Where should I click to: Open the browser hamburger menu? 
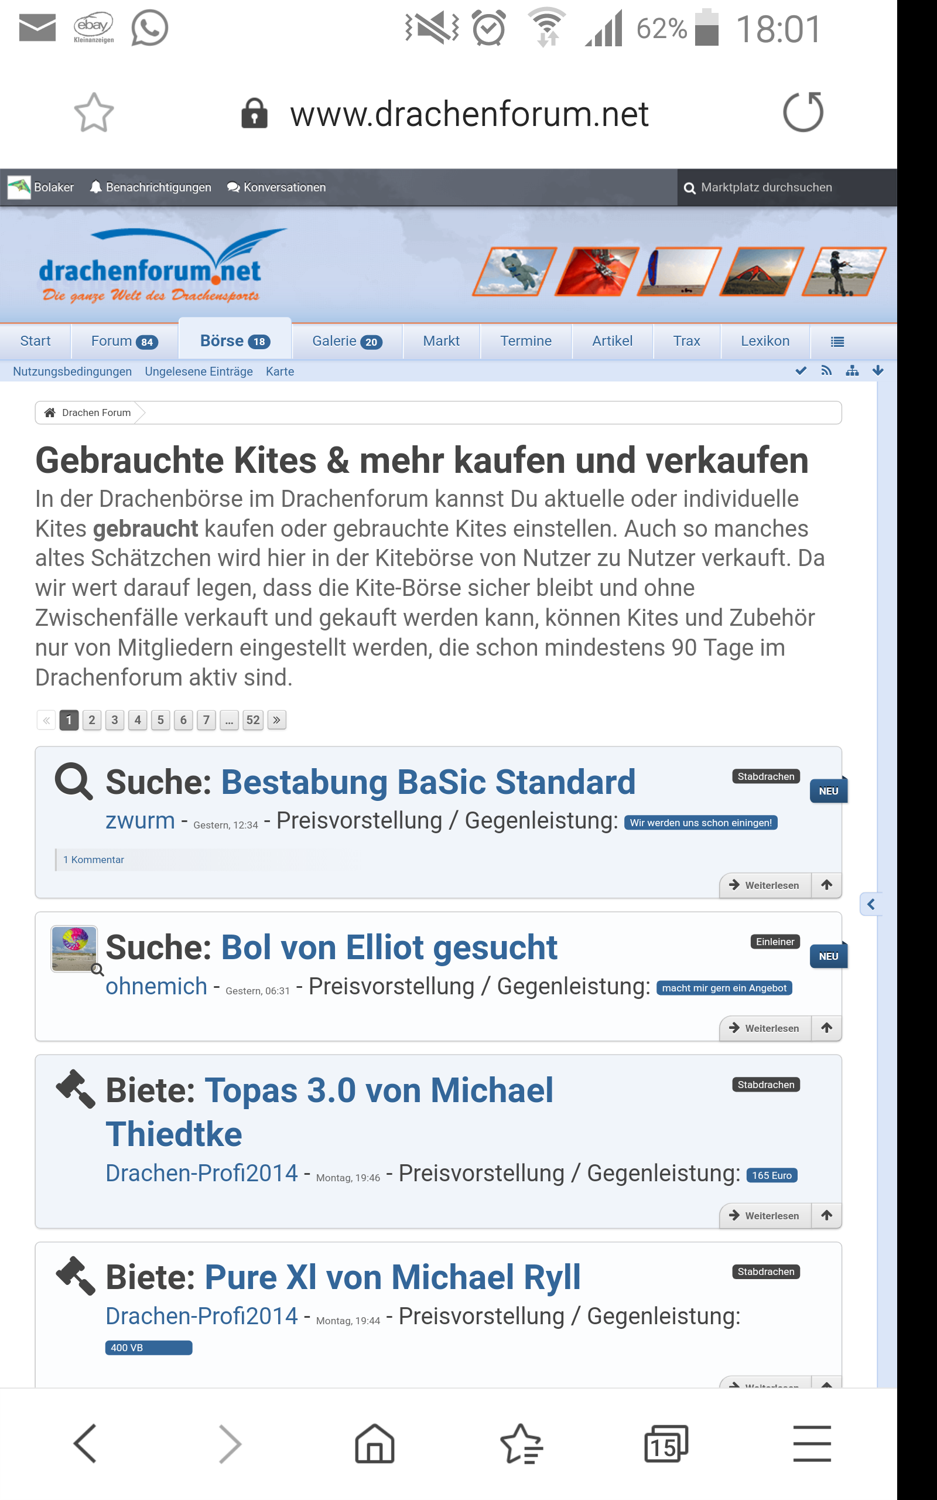coord(811,1444)
